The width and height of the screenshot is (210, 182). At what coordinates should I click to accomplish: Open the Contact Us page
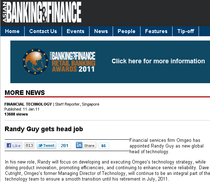43,31
